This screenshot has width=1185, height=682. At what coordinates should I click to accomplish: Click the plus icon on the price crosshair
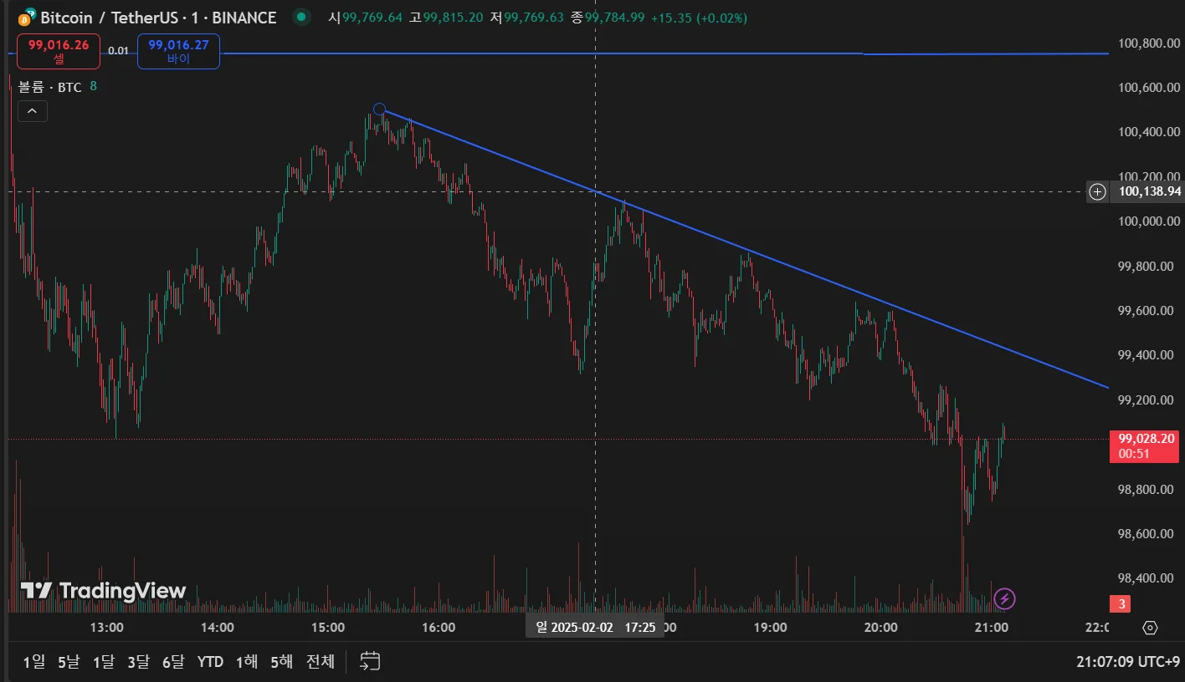(1097, 192)
